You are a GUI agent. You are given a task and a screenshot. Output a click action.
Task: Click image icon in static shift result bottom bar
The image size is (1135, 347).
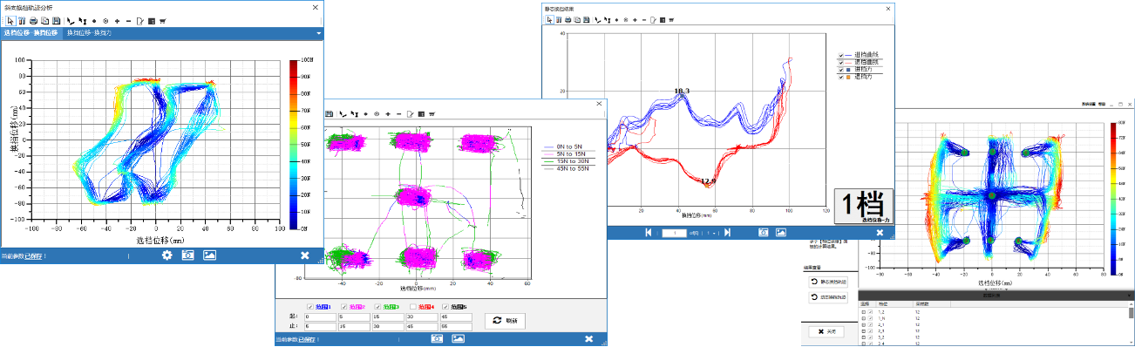pyautogui.click(x=781, y=232)
